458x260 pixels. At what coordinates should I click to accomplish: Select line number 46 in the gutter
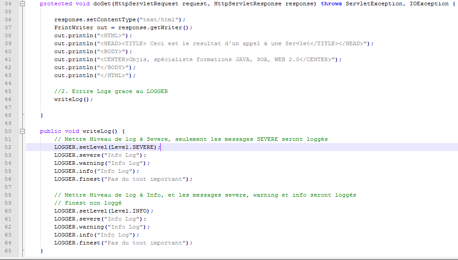point(8,99)
